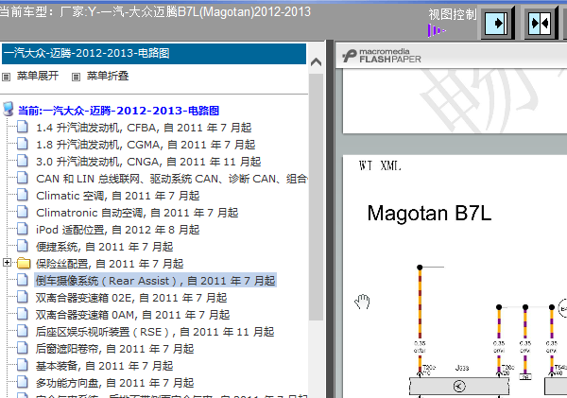Click the document icon beside 后窗遮阳卷帘
Screen dimensions: 567x398
click(x=23, y=349)
